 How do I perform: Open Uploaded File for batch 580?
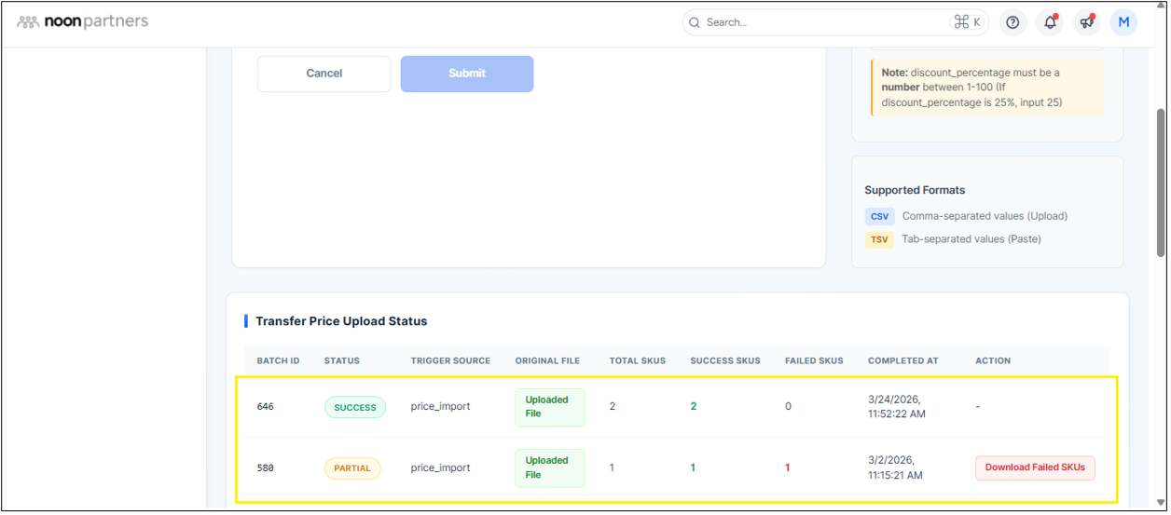549,468
